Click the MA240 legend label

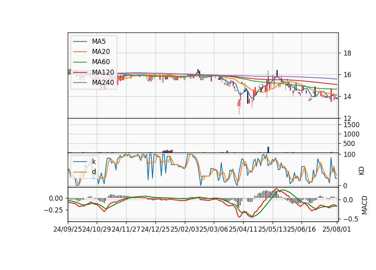point(103,83)
